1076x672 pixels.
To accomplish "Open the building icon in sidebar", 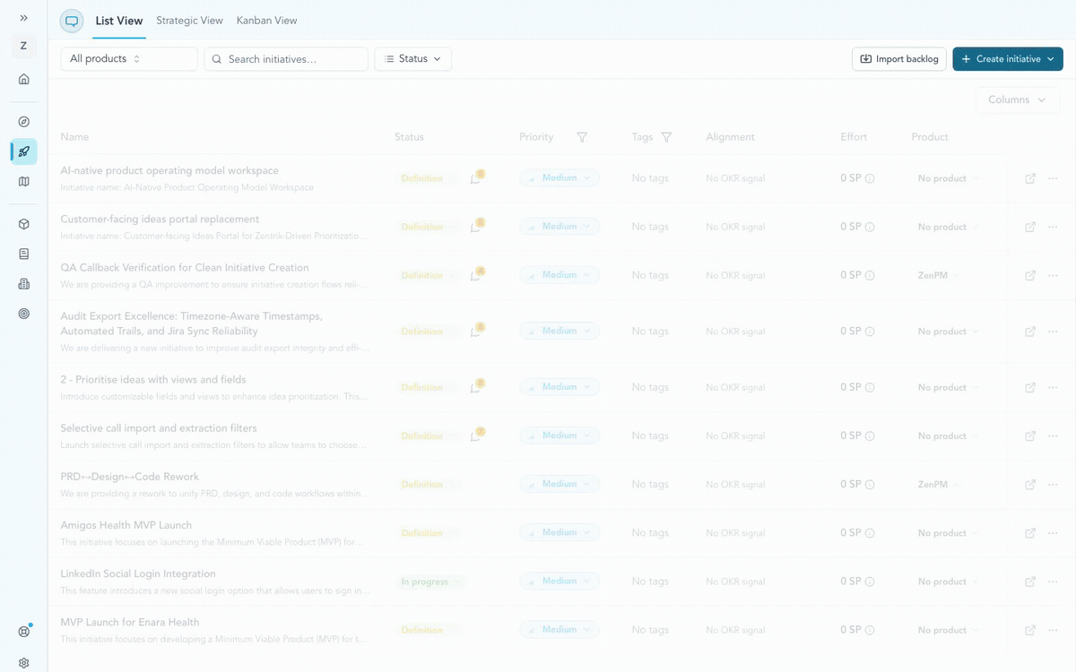I will [x=23, y=284].
